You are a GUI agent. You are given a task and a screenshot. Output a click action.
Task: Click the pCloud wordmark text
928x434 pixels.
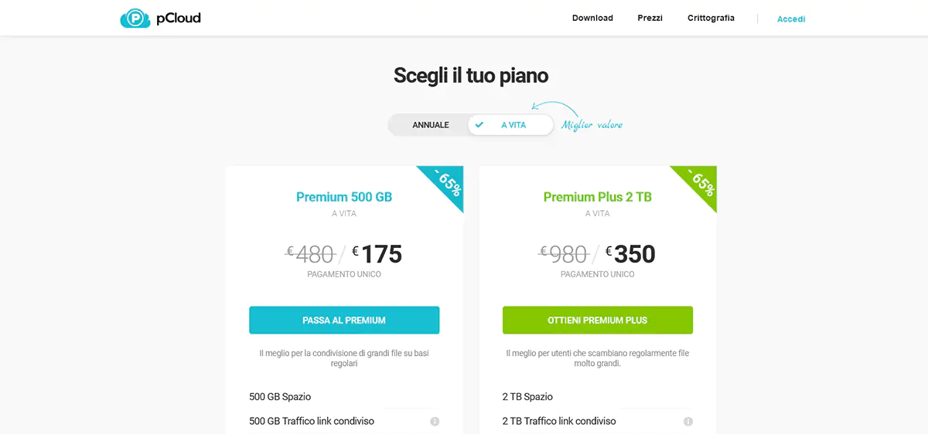[179, 18]
